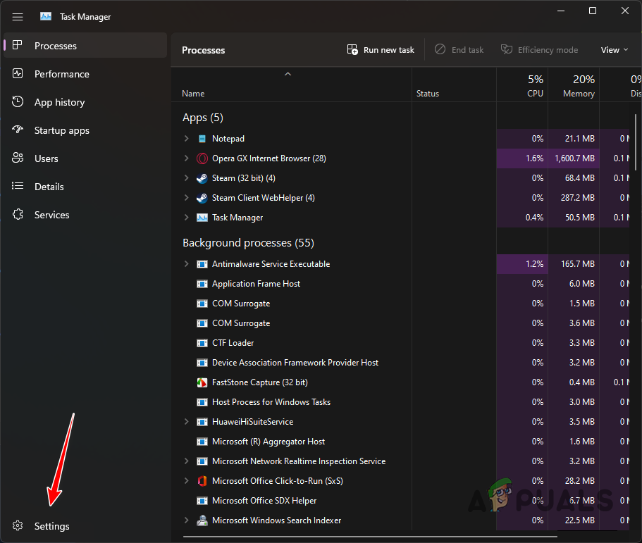Select the Processes sidebar item
The height and width of the screenshot is (543, 642).
(x=56, y=45)
